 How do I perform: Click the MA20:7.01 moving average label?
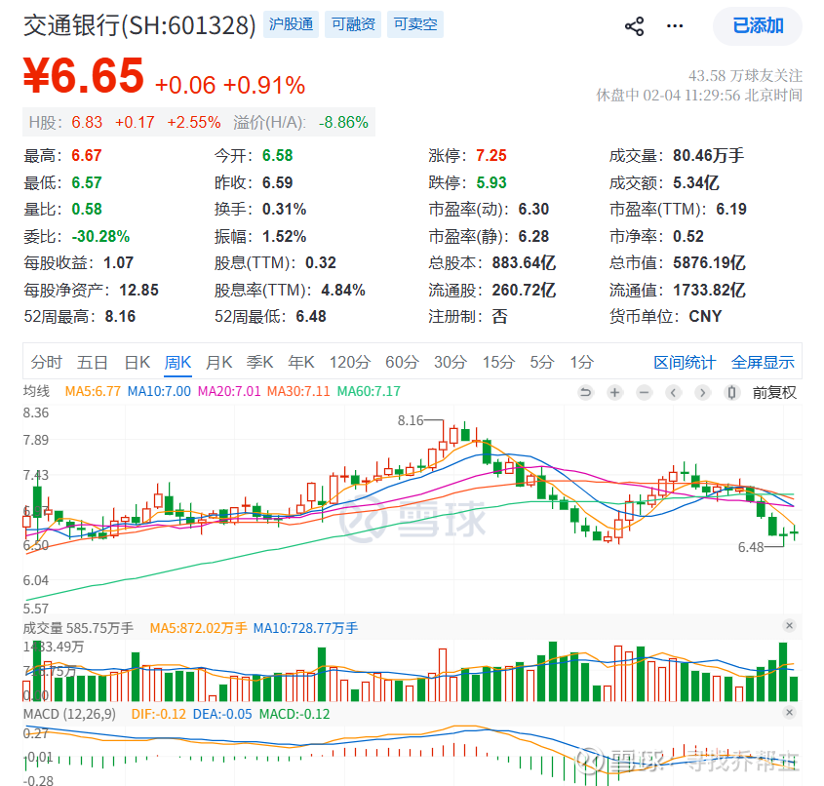click(229, 391)
